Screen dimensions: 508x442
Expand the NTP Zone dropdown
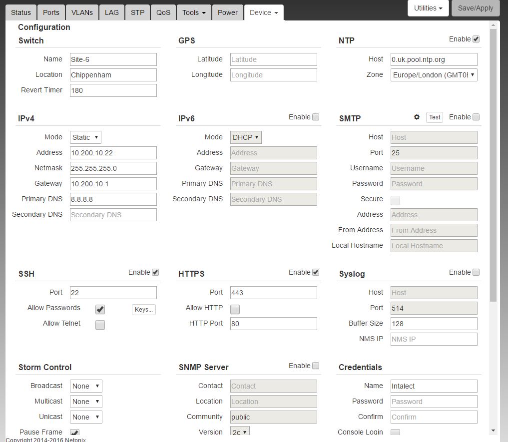tap(434, 75)
